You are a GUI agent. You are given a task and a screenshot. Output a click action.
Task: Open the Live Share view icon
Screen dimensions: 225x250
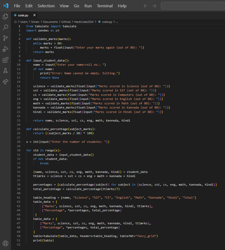coord(5,82)
